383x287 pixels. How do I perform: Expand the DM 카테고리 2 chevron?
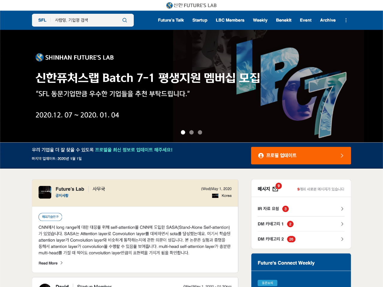tap(342, 239)
